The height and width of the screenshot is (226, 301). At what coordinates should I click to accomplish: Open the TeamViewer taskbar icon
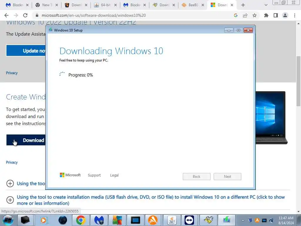190,220
